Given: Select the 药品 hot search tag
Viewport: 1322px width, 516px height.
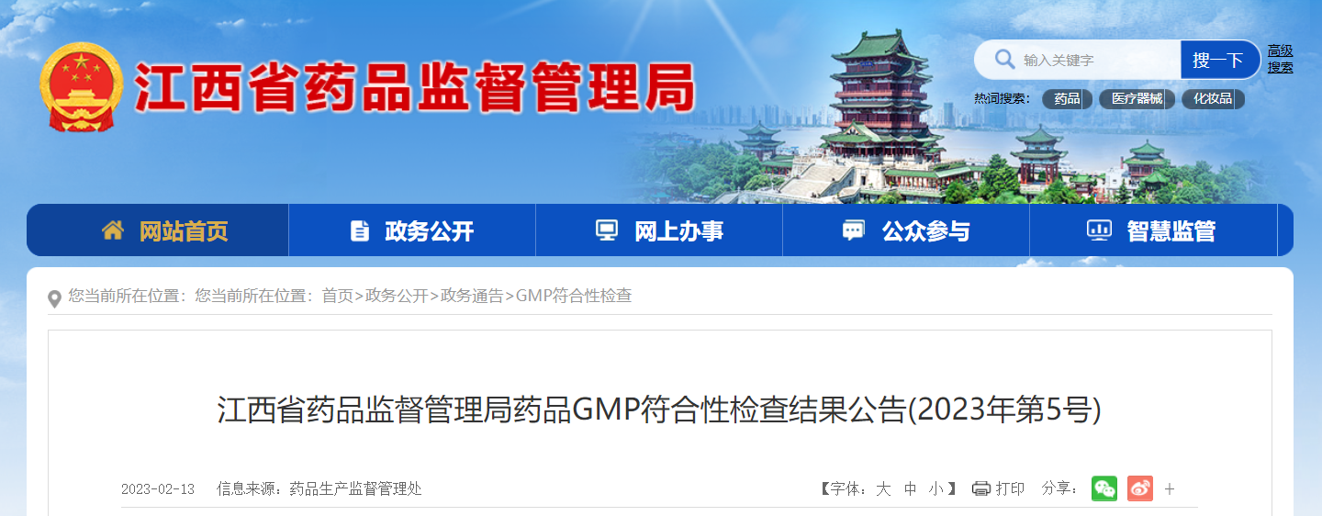Looking at the screenshot, I should (x=1067, y=98).
